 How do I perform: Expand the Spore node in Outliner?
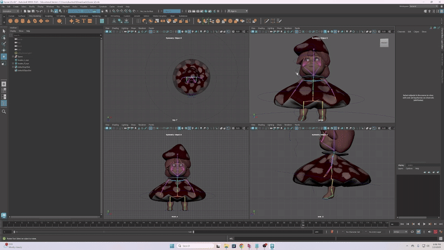pos(13,56)
